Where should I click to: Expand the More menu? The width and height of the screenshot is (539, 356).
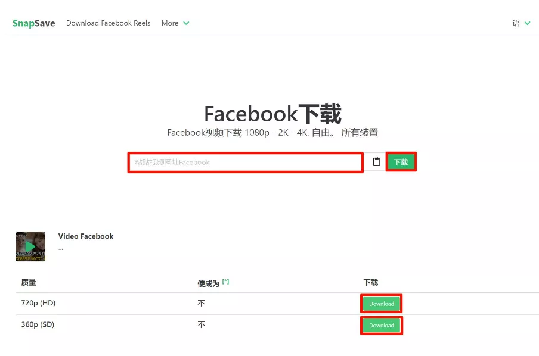[175, 23]
